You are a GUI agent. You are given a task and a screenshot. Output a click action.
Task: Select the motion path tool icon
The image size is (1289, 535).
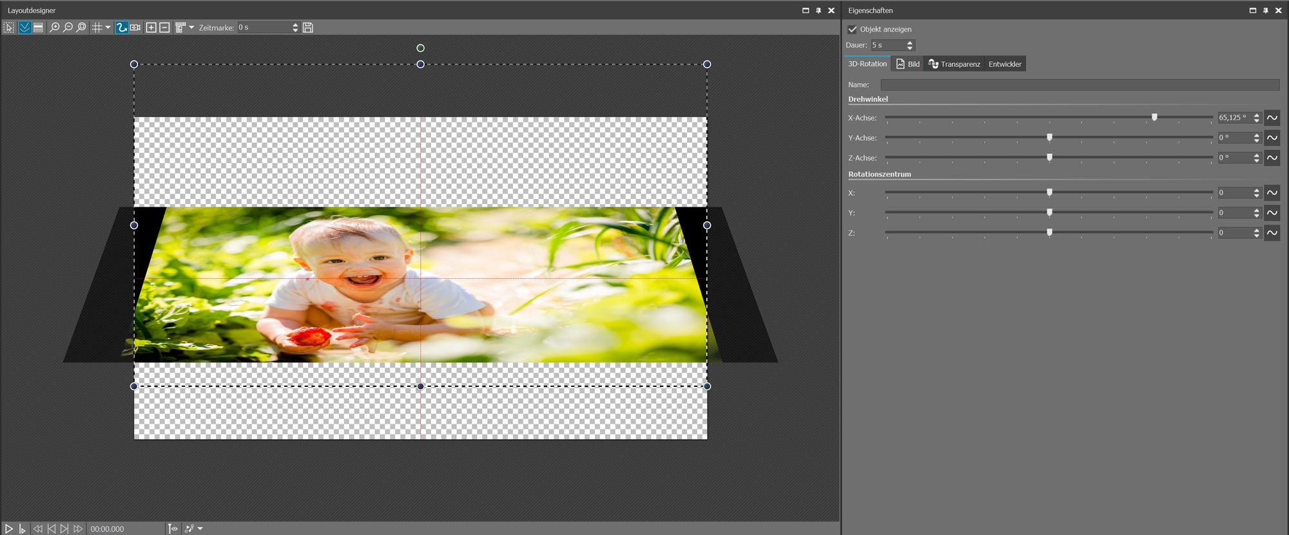(x=121, y=28)
